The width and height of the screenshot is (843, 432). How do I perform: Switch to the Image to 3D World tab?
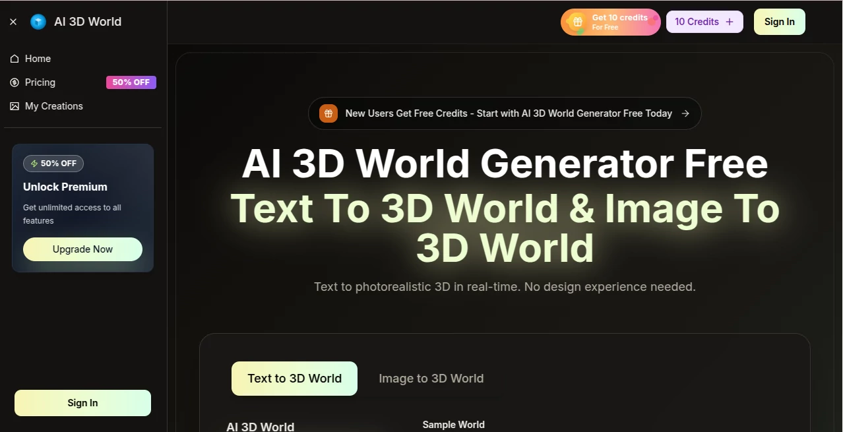431,378
